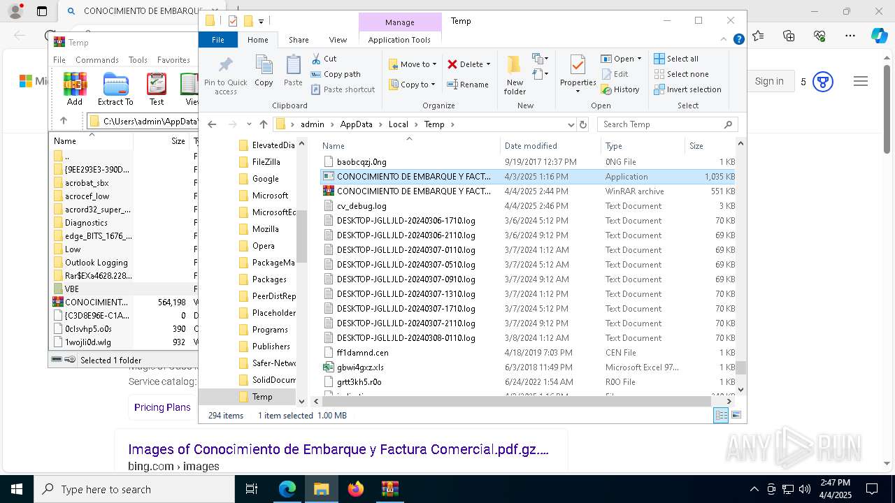Switch to the Share tab

point(299,40)
